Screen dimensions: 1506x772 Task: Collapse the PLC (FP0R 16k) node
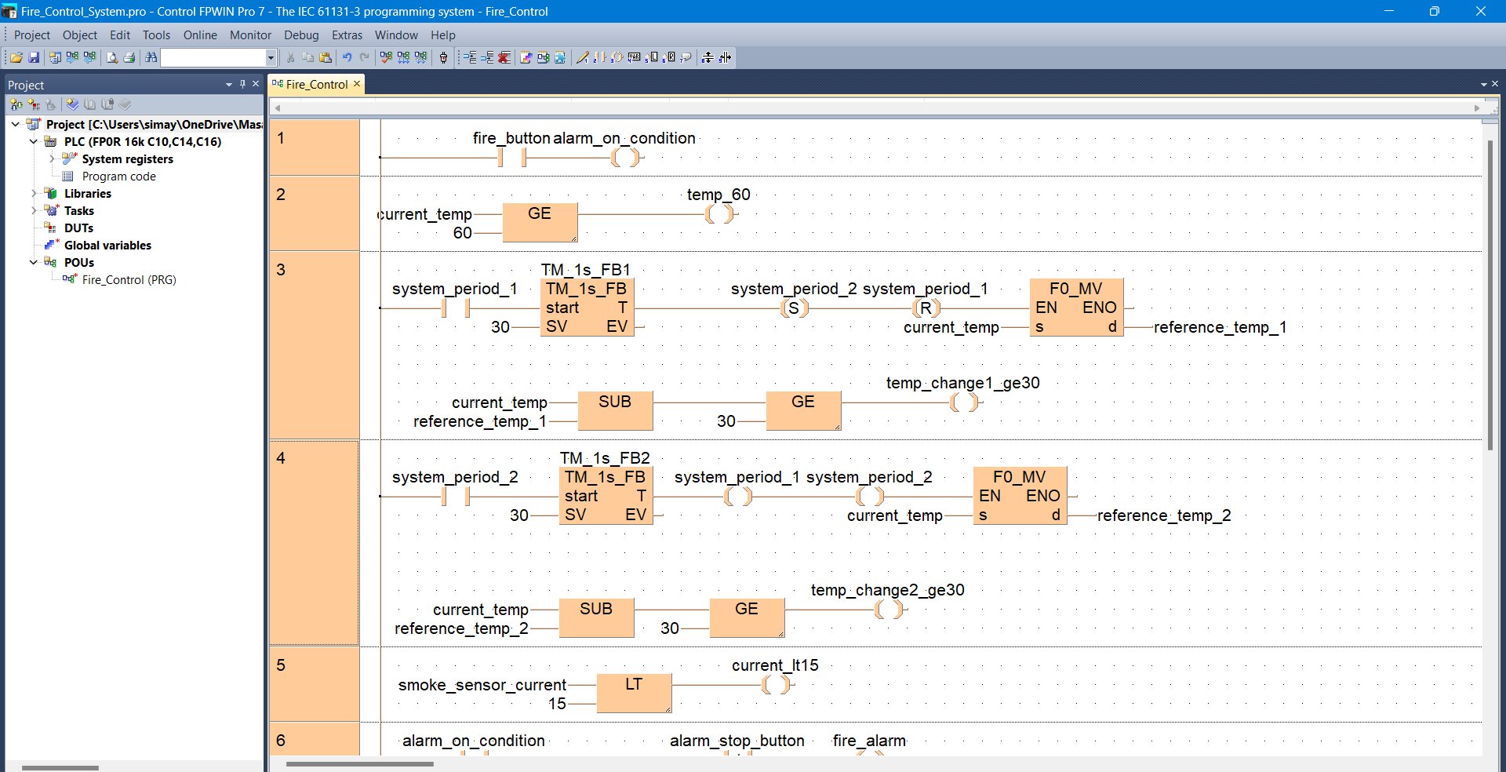point(34,141)
